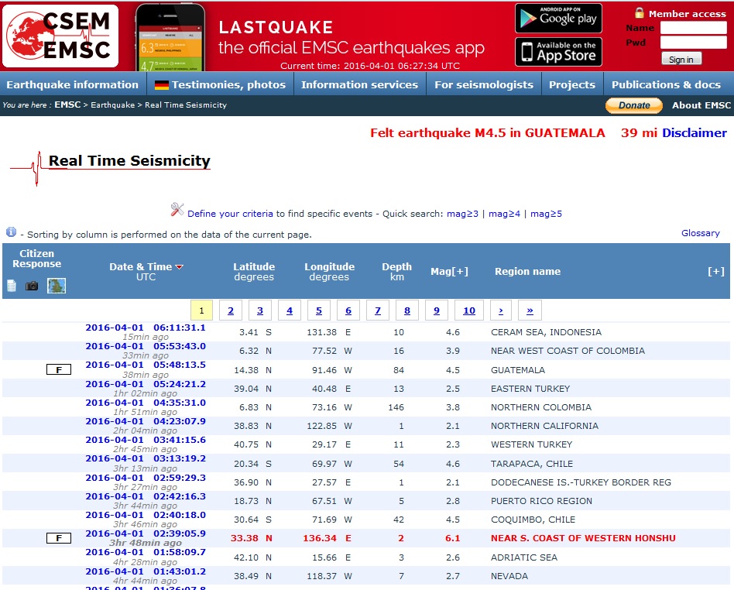Screen dimensions: 734x590
Task: Open Earthquake information menu
Action: point(73,84)
